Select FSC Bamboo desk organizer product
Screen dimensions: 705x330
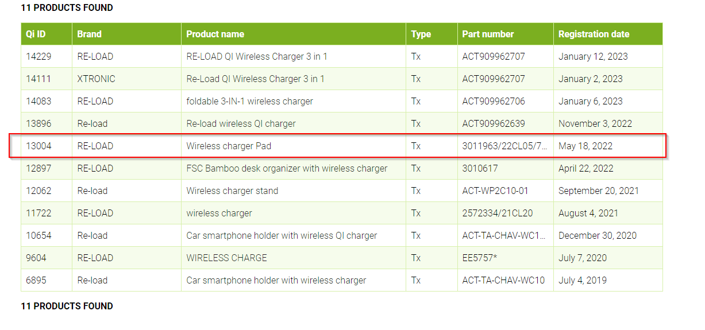click(x=287, y=169)
